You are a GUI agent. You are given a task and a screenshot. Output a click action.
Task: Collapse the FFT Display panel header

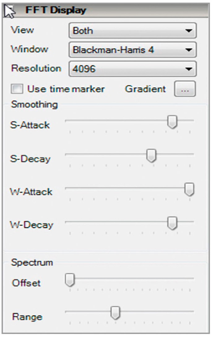(x=106, y=10)
